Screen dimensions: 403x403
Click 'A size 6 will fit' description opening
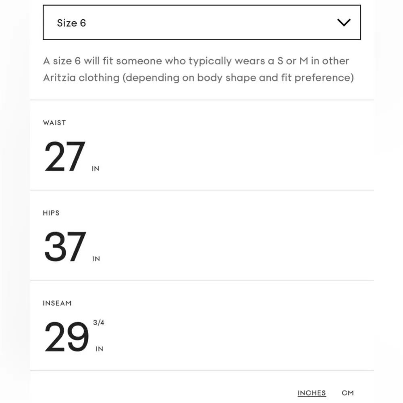click(78, 61)
